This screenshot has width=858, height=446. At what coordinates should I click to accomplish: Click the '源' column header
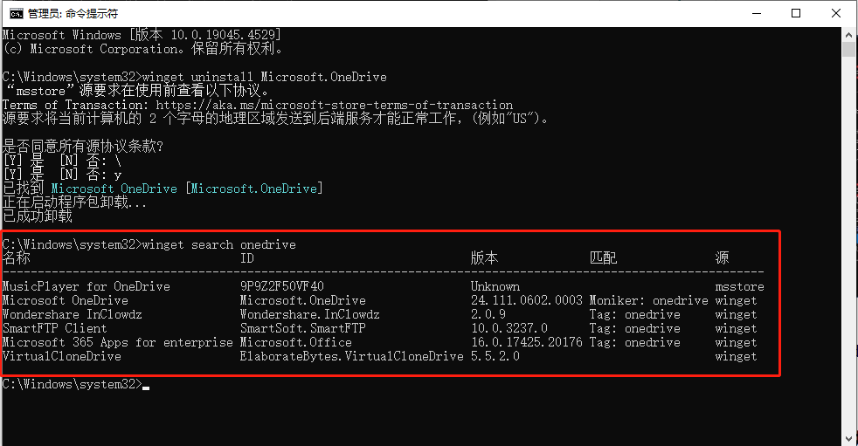722,258
